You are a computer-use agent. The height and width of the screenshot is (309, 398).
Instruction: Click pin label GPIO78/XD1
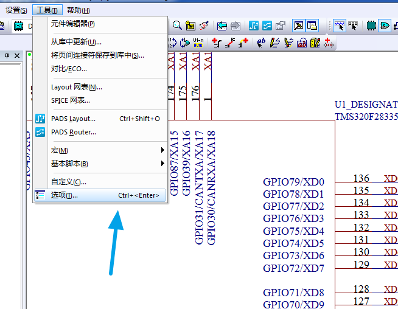coord(293,194)
